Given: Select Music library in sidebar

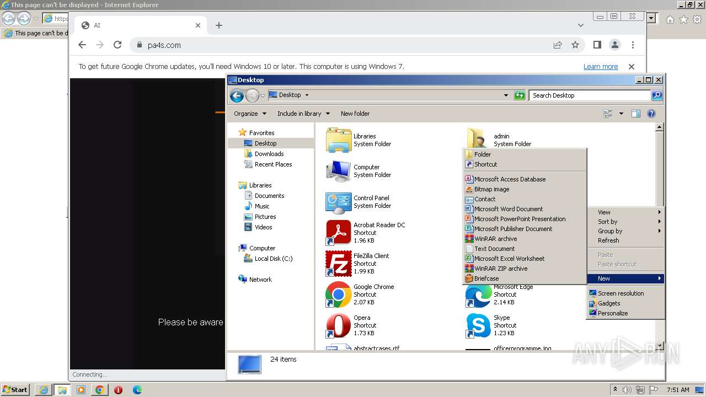Looking at the screenshot, I should click(x=262, y=206).
